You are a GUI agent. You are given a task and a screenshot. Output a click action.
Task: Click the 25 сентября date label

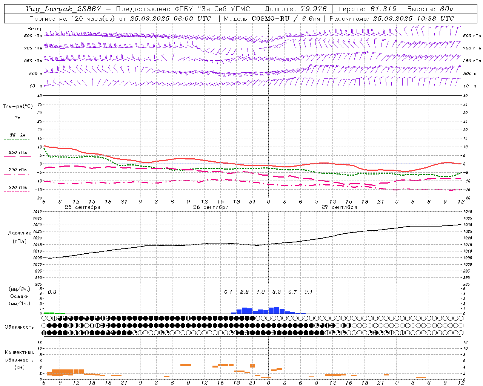click(x=82, y=207)
